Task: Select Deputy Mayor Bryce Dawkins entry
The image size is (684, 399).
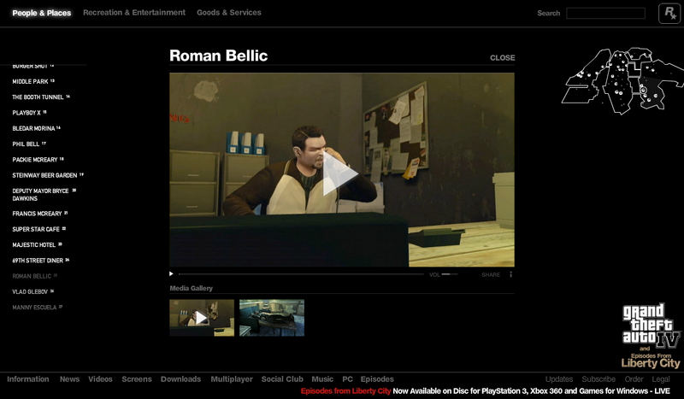Action: pyautogui.click(x=44, y=195)
